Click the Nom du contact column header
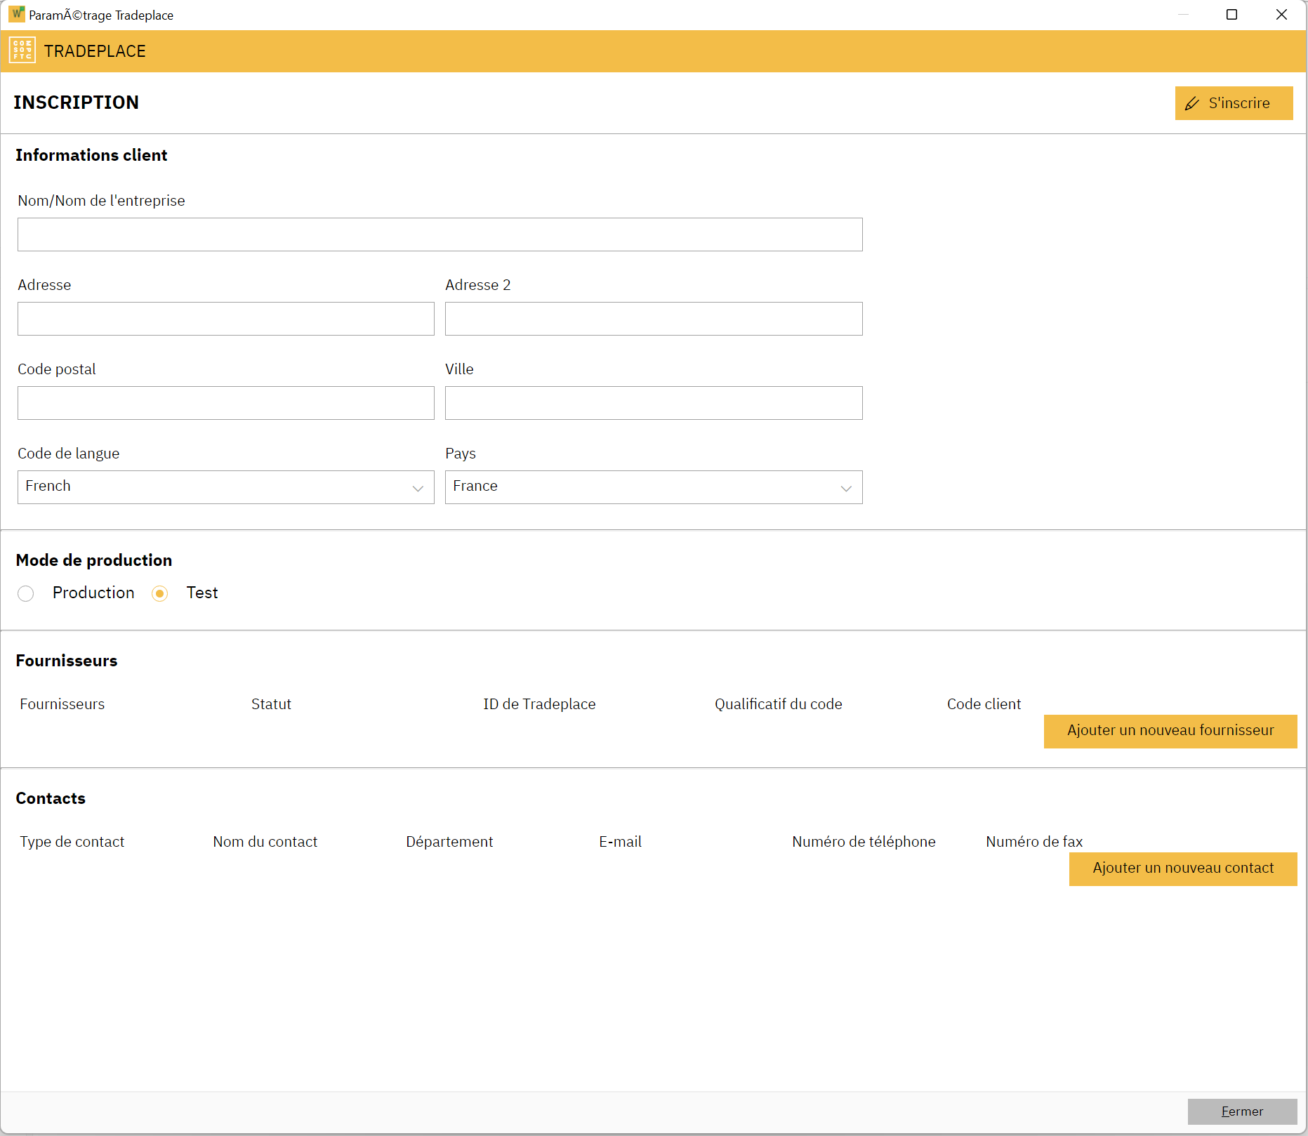 [265, 842]
